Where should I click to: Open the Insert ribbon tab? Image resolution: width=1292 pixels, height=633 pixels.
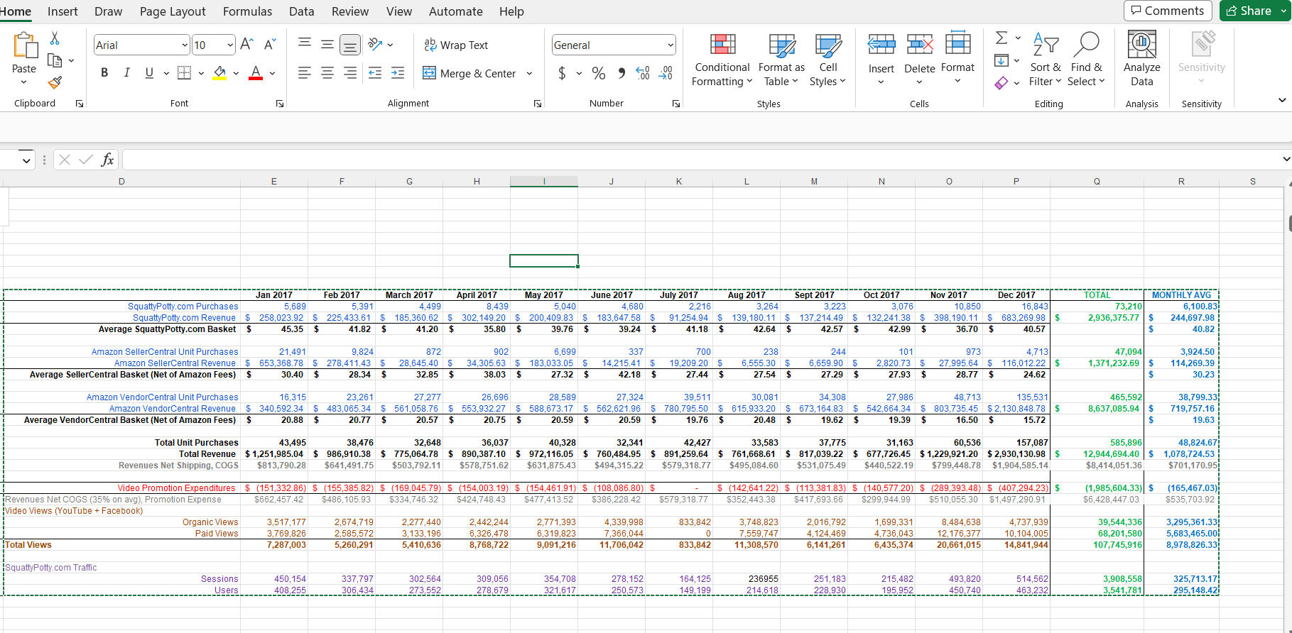pos(63,11)
